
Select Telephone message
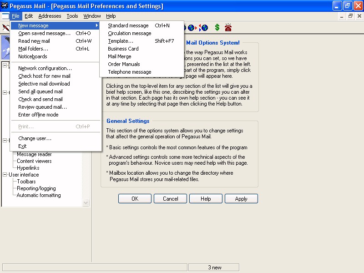tap(142, 72)
